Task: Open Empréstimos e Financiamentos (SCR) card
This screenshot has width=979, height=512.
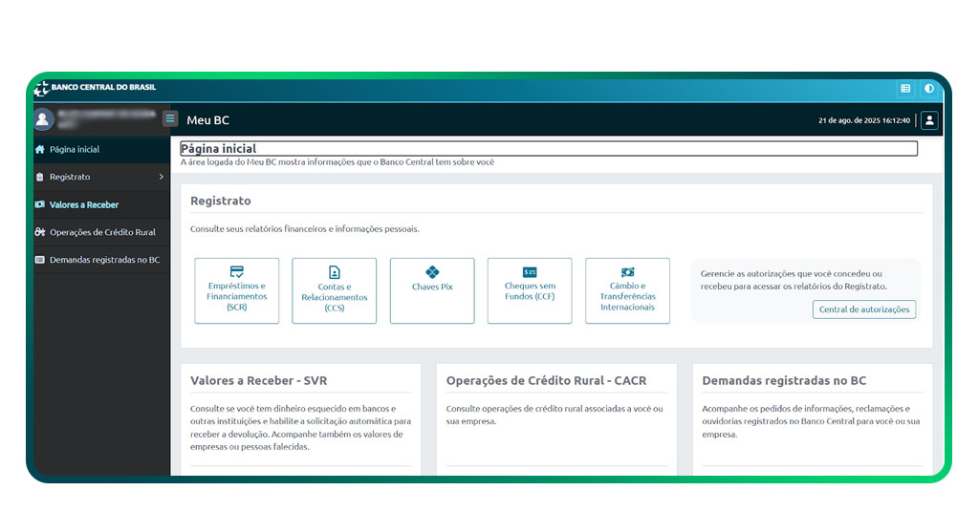Action: click(237, 290)
